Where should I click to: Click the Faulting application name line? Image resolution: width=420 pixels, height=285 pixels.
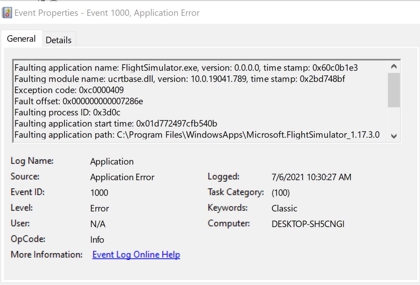pos(186,68)
